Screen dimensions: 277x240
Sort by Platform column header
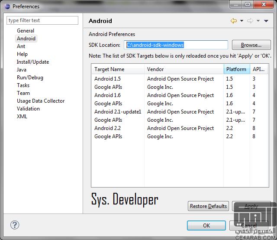(237, 69)
